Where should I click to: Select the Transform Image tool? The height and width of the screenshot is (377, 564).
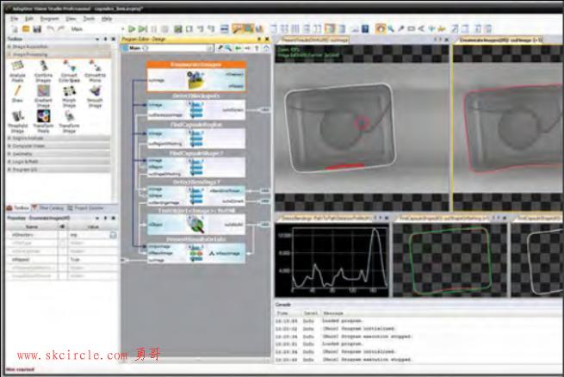point(69,121)
